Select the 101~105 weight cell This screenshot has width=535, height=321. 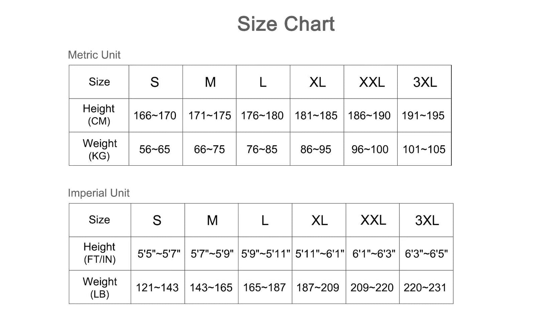tap(424, 149)
